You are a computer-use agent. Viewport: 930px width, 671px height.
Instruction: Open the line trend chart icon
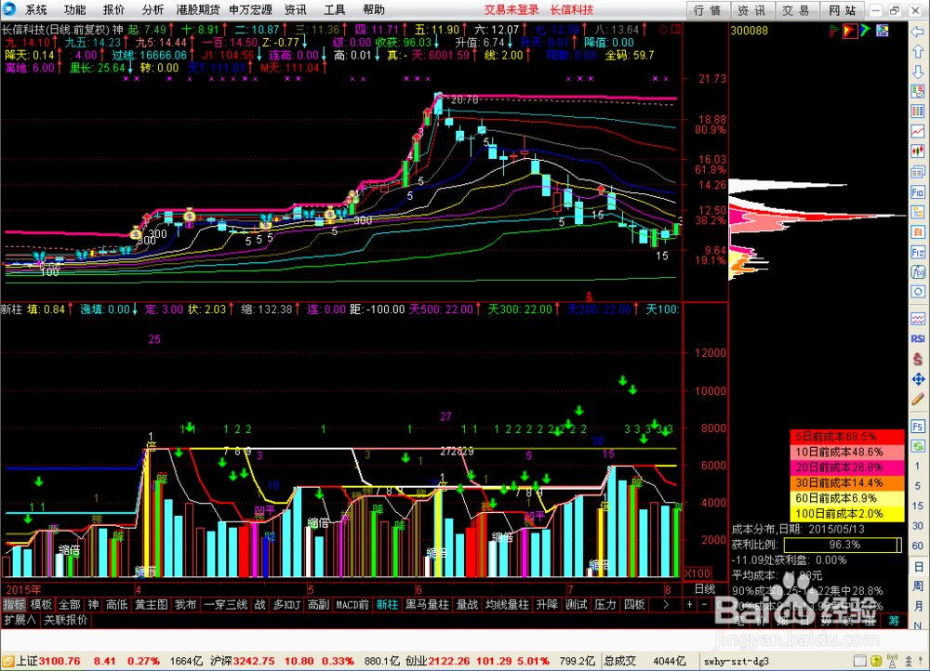tap(918, 132)
